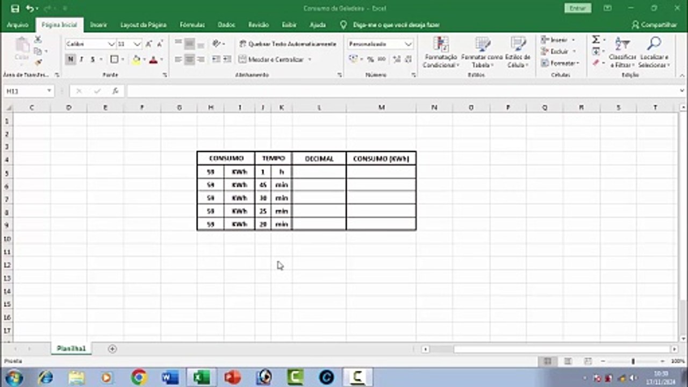Click the Inserir cells button
Image resolution: width=688 pixels, height=387 pixels.
click(558, 40)
